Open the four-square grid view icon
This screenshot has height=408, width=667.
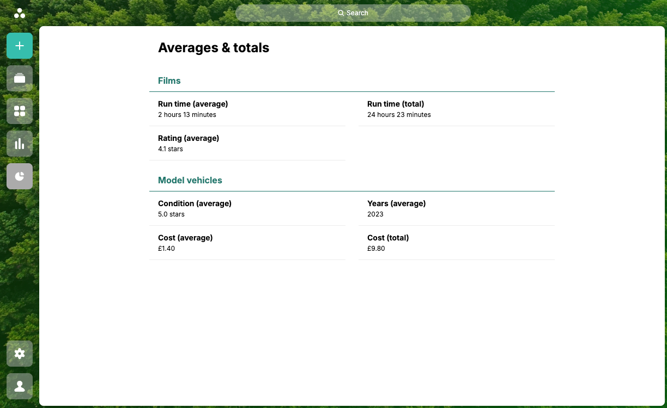point(20,111)
